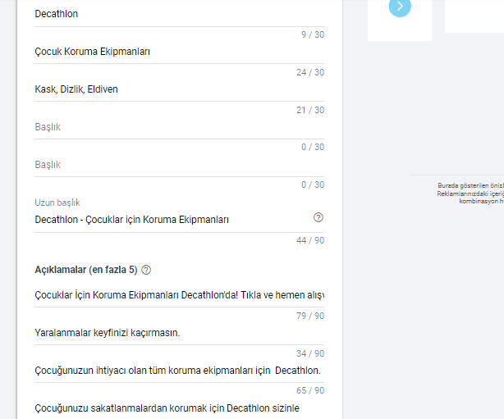Edit description 'Çocuğunuzun ihtiyacı olan tüm koruma'
This screenshot has height=419, width=504.
click(179, 370)
